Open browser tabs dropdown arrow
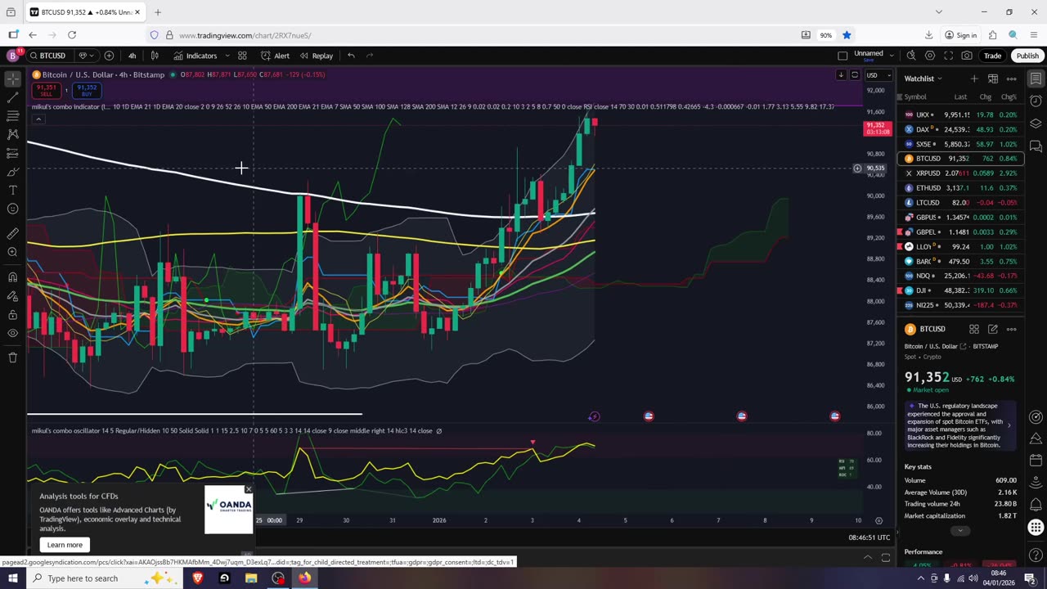 pos(939,11)
